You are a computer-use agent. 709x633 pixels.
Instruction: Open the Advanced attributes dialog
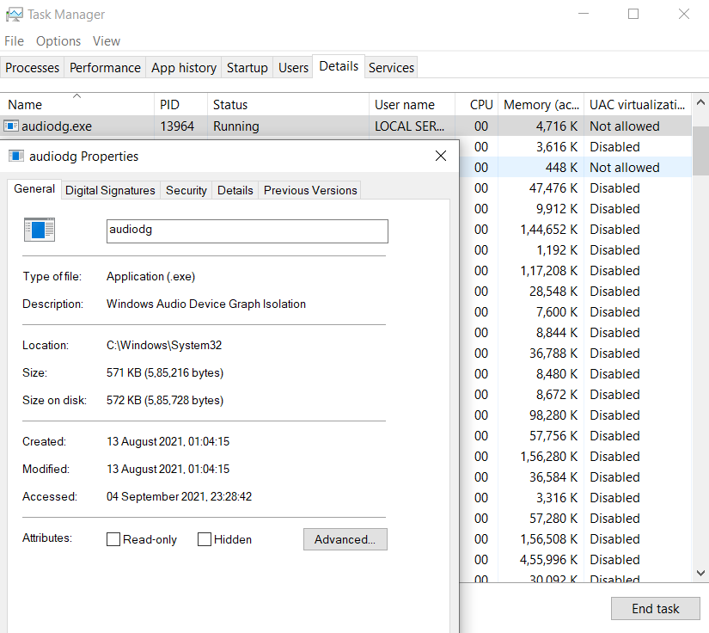click(345, 539)
